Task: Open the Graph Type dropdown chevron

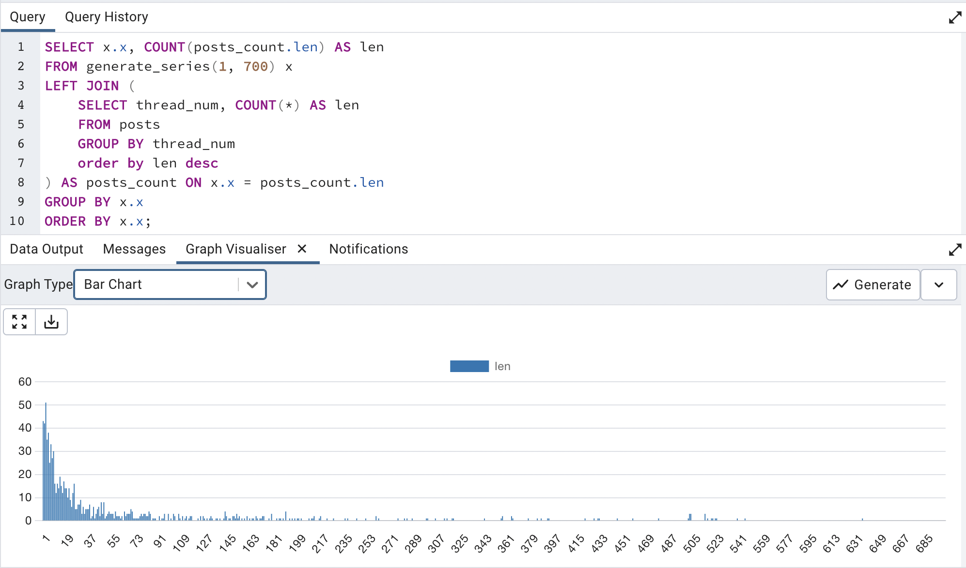Action: pos(252,284)
